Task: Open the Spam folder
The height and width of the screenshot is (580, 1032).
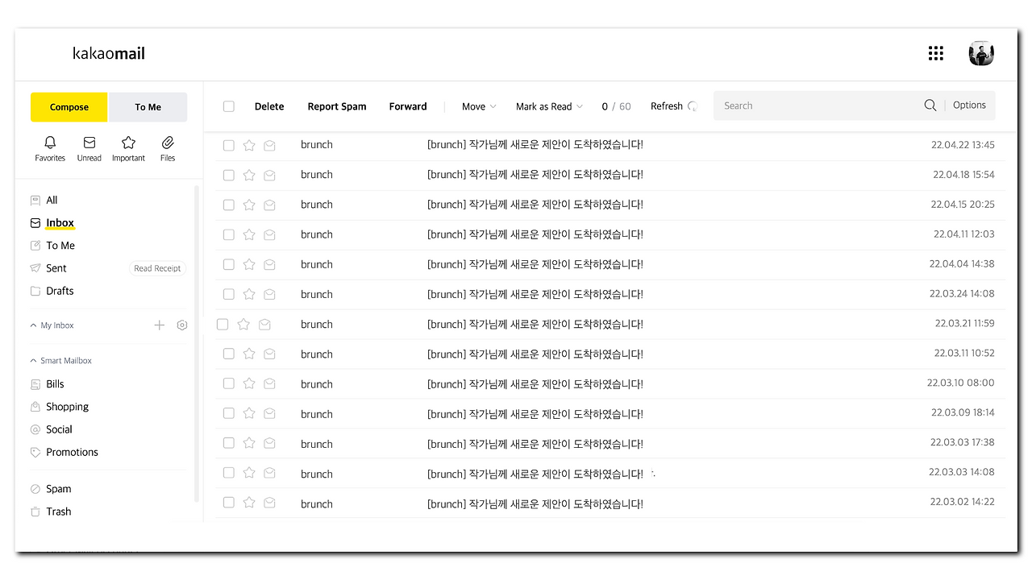Action: (x=58, y=489)
